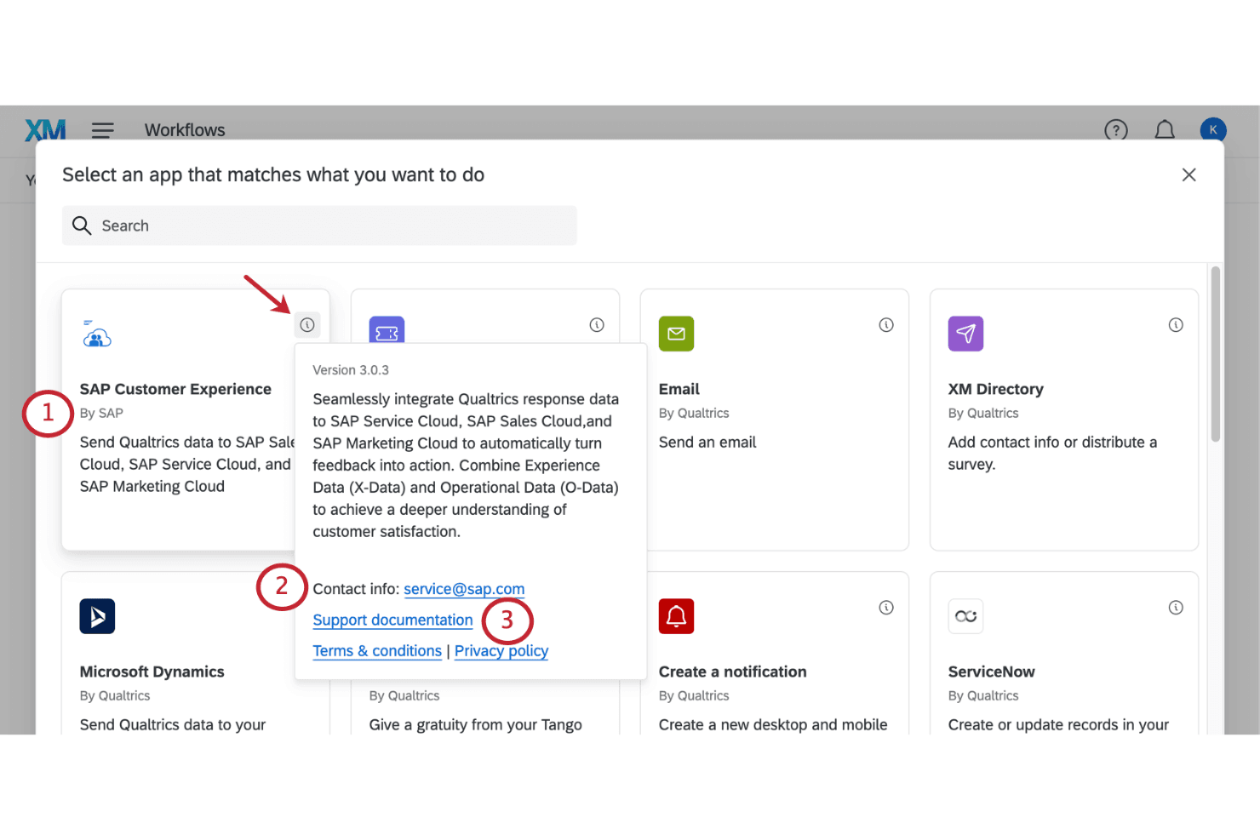
Task: Click the Microsoft Dynamics logo icon
Action: pos(97,616)
